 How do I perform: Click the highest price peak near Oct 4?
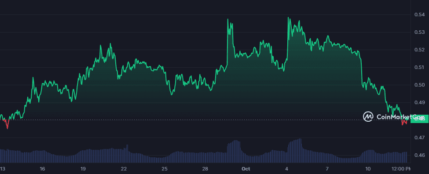click(x=288, y=18)
